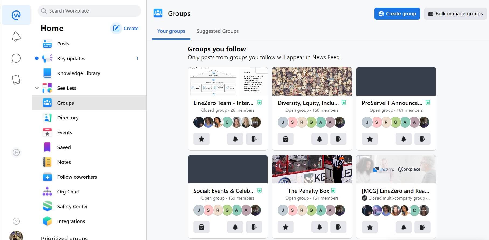The image size is (489, 240).
Task: Click the Workplace logo home icon
Action: tap(16, 15)
